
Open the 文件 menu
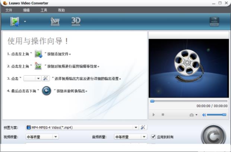(x=9, y=10)
